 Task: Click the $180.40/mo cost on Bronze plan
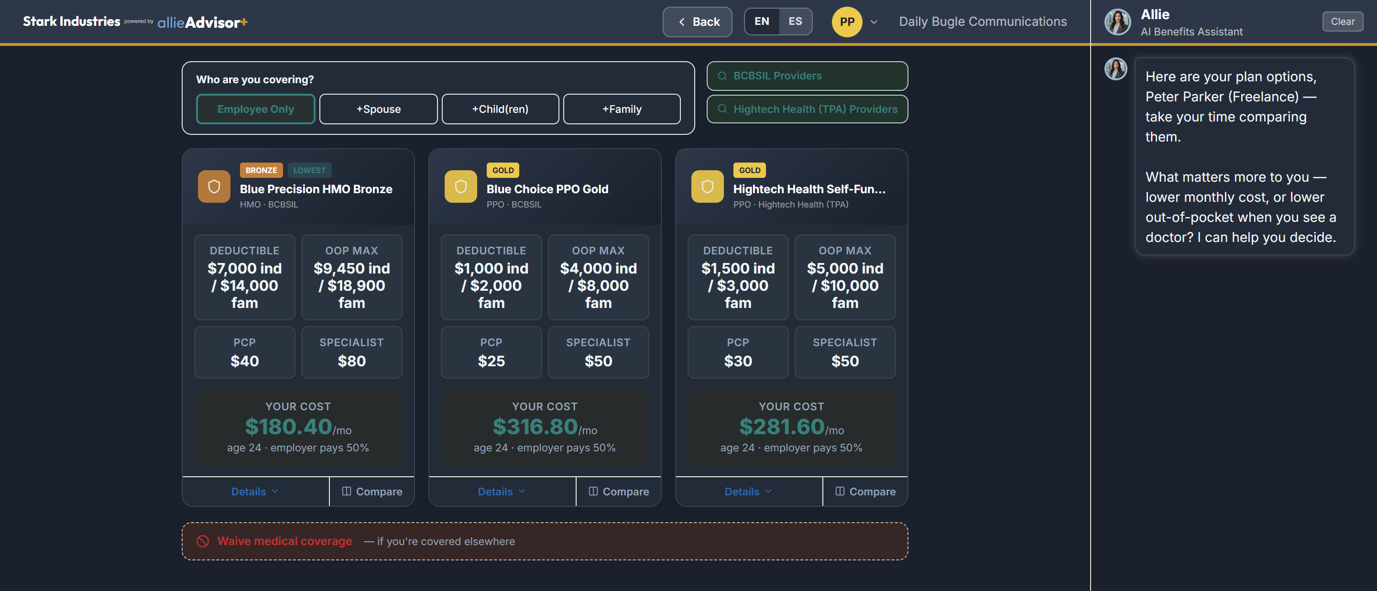298,427
